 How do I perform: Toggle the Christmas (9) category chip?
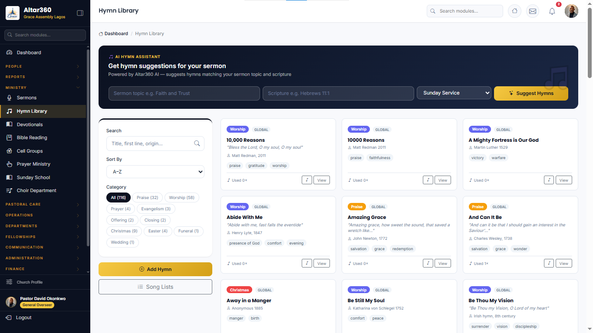click(x=124, y=231)
